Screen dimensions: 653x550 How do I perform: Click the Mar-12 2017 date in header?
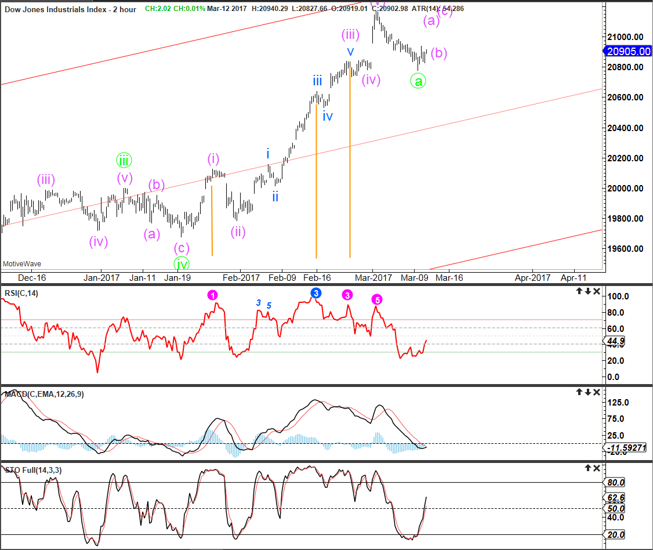pos(227,8)
